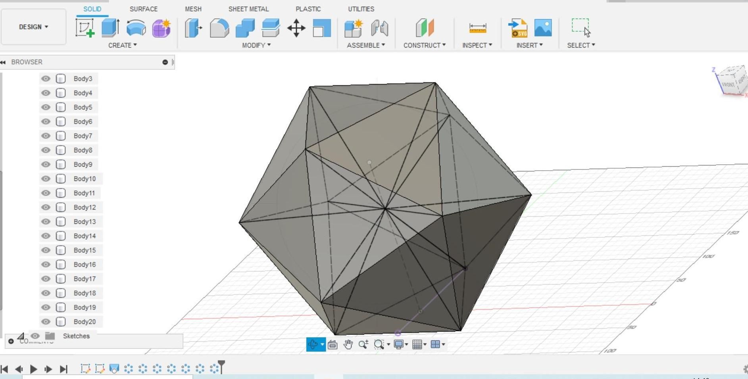This screenshot has width=748, height=379.
Task: Collapse the BROWSER panel
Action: point(3,62)
